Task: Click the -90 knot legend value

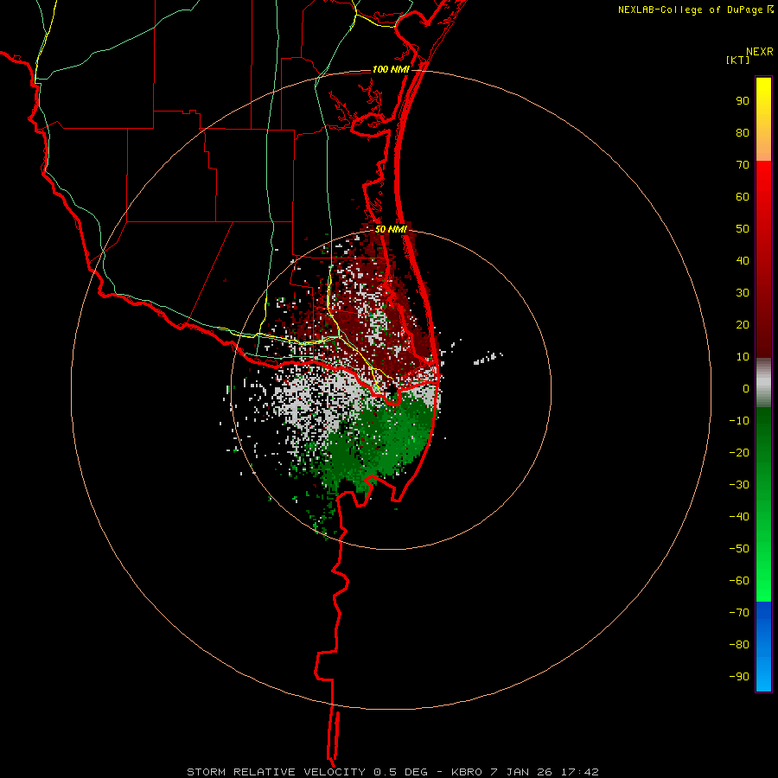Action: pyautogui.click(x=739, y=676)
